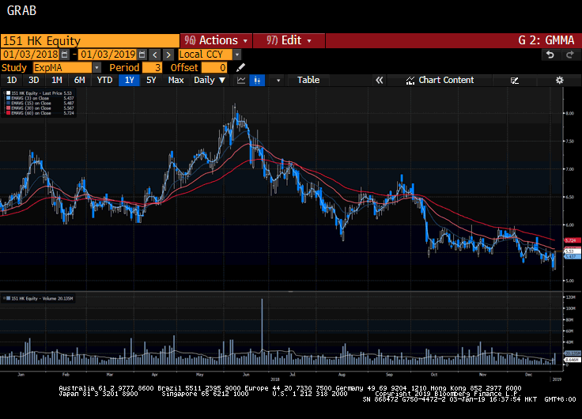Shift date range forward with right arrow
Viewport: 582px width, 419px height.
[168, 55]
